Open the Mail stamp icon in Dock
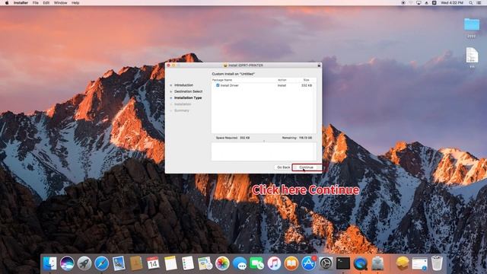 point(119,263)
